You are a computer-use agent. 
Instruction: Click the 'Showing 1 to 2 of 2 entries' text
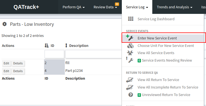[x=23, y=36]
